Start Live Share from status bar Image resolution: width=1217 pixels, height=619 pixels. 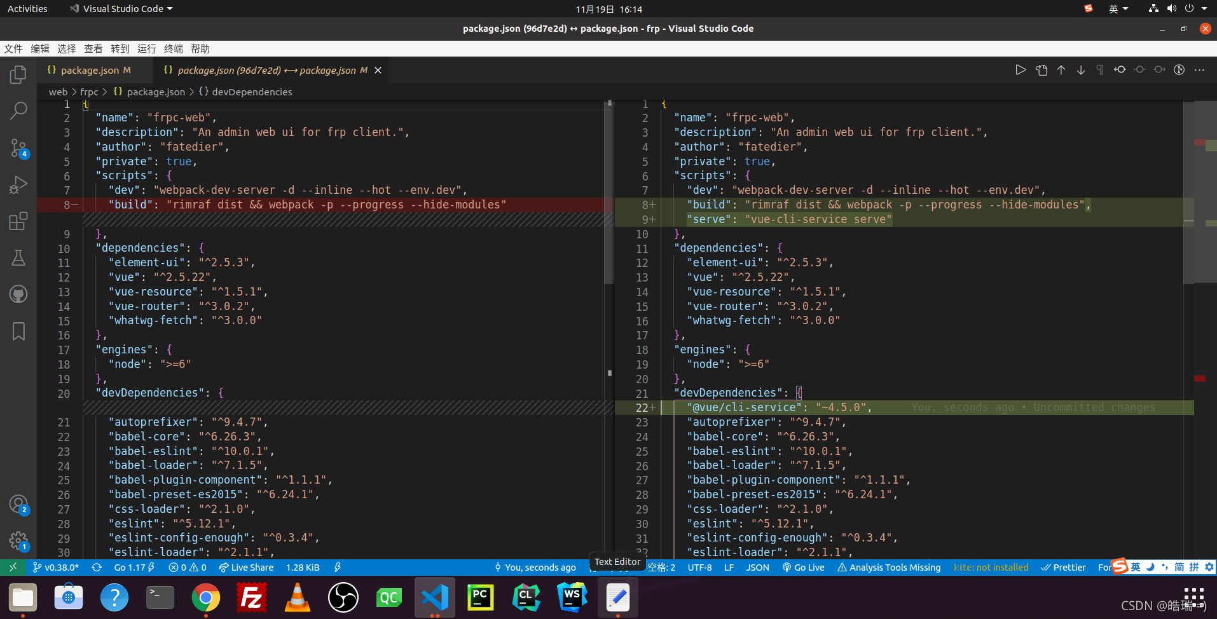click(246, 568)
